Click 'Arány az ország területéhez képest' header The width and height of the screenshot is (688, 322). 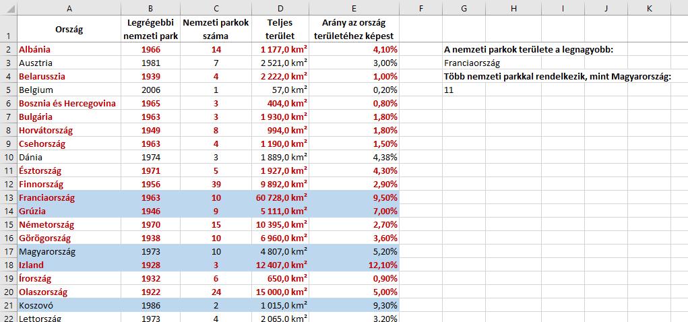[x=354, y=29]
